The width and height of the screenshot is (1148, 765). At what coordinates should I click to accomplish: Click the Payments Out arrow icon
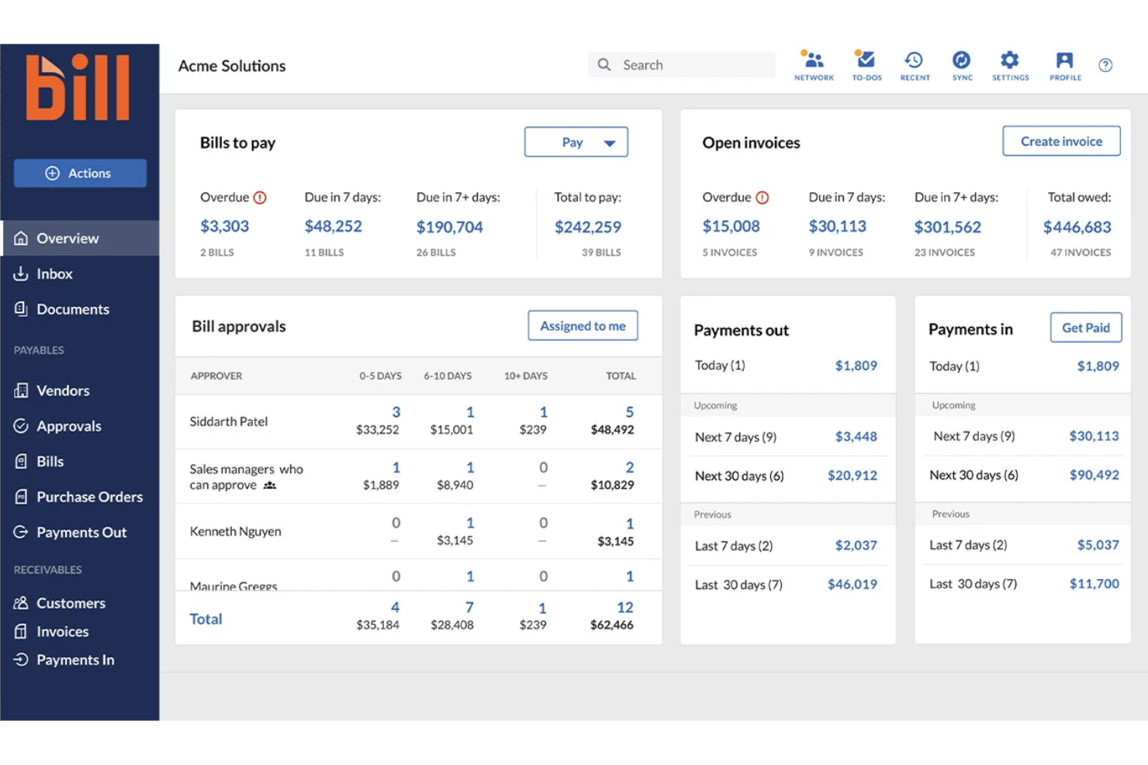click(x=21, y=532)
